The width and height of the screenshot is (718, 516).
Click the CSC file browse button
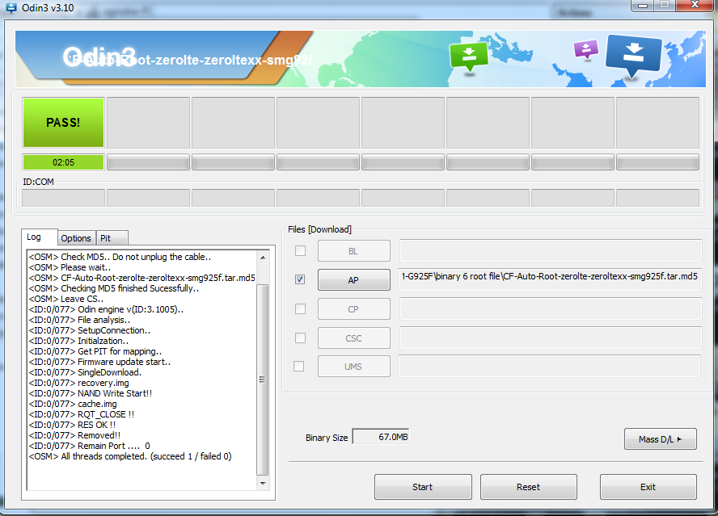click(354, 338)
